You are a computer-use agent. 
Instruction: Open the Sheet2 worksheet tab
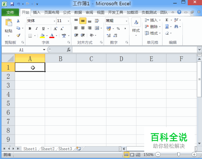coord(48,149)
